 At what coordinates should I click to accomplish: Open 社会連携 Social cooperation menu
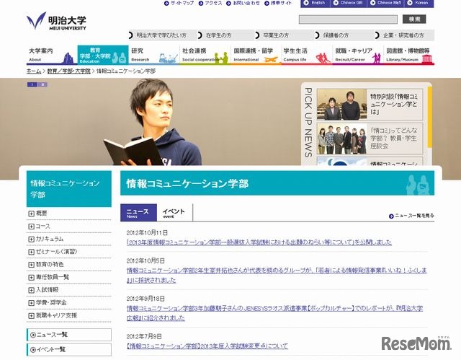205,55
